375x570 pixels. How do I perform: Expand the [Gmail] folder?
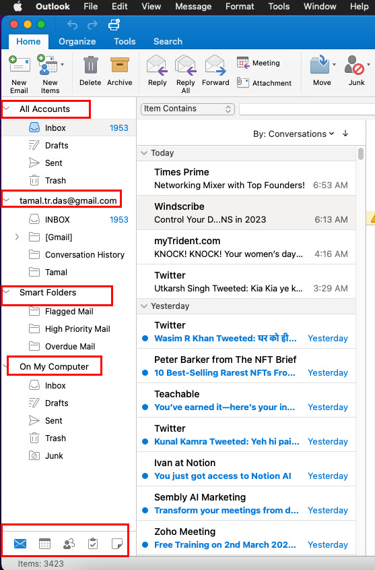click(17, 237)
